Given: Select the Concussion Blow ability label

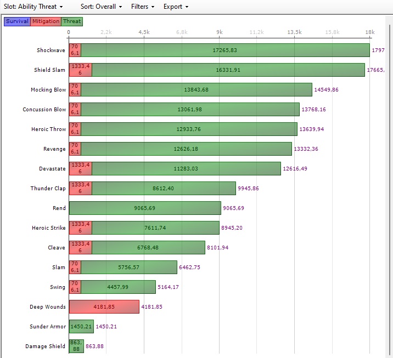Looking at the screenshot, I should (44, 110).
